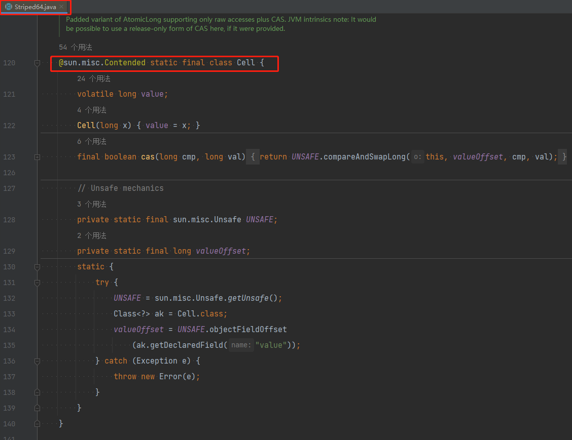Click line number 122 in the gutter
The image size is (572, 440).
click(x=9, y=126)
